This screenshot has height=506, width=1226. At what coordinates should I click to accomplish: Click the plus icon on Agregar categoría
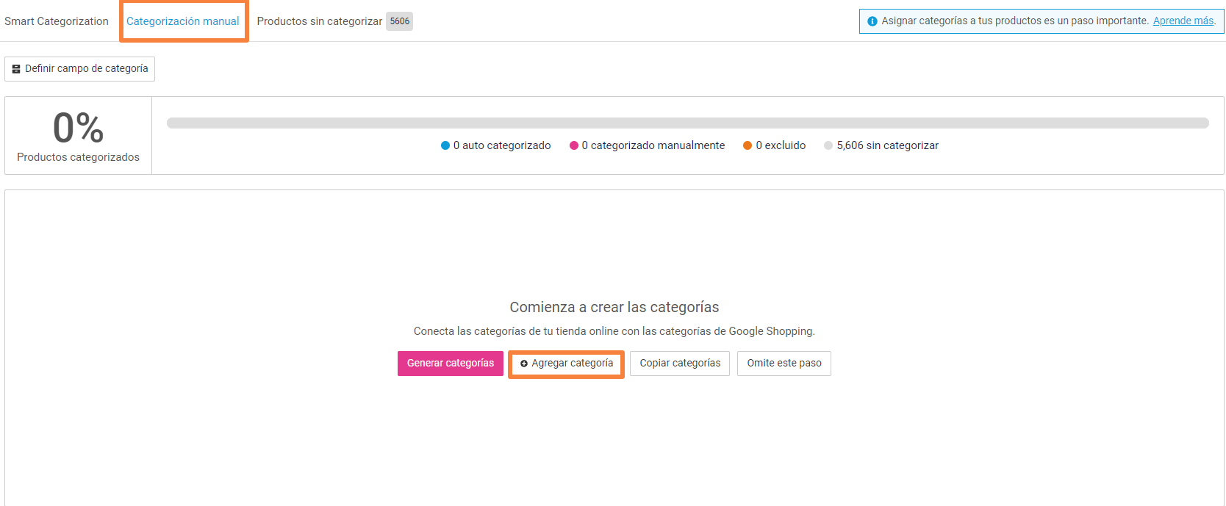[524, 364]
